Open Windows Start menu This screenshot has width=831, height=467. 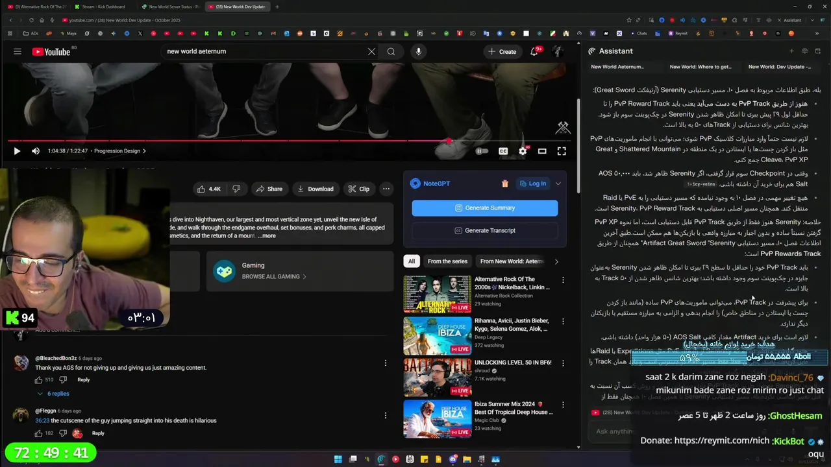click(338, 460)
